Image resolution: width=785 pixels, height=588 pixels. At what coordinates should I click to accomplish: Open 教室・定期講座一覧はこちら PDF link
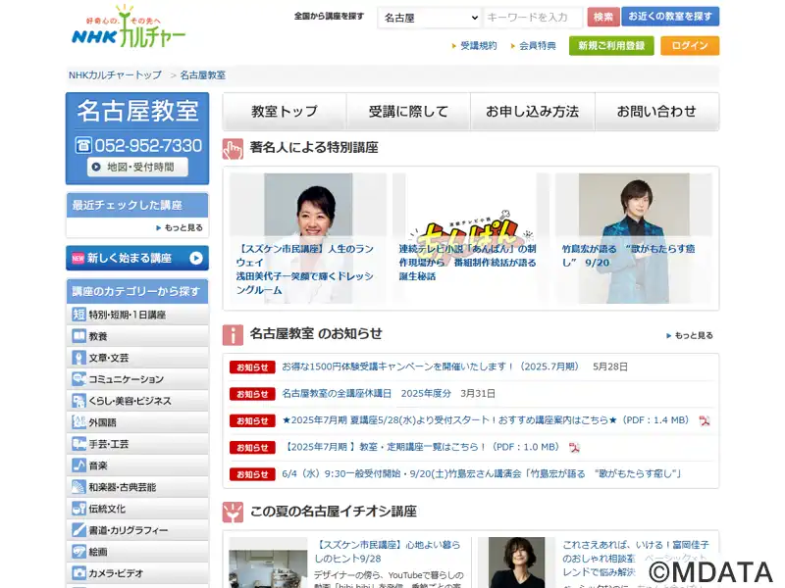(421, 447)
